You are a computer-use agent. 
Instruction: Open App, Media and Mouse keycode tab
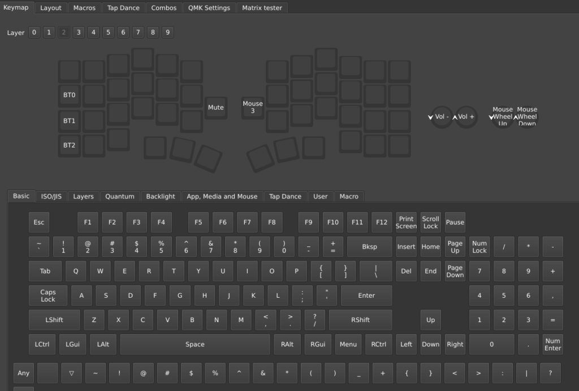tap(222, 196)
